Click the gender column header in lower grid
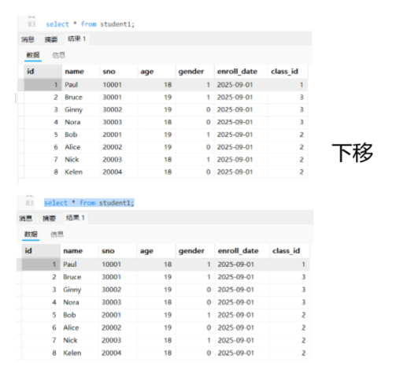411x377 pixels. [195, 251]
